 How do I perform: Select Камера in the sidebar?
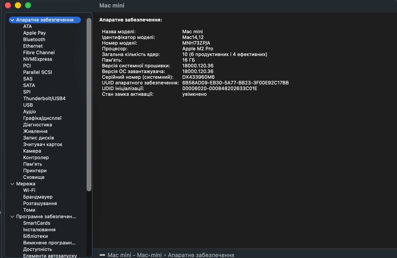point(32,151)
